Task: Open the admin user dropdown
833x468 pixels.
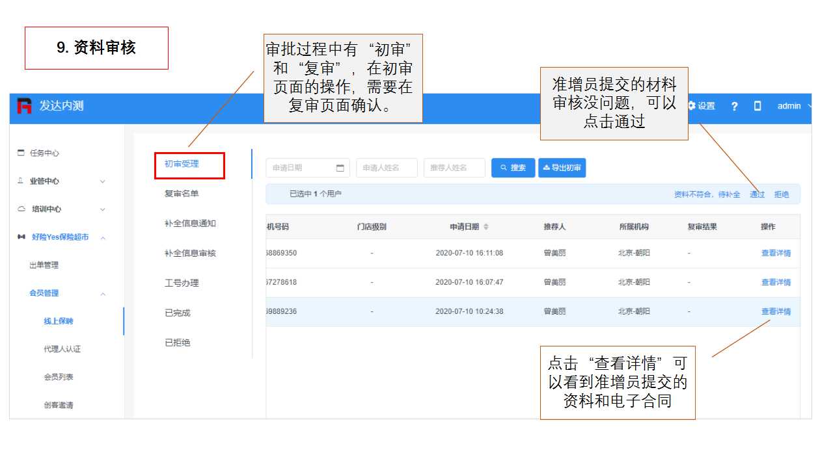Action: [793, 106]
